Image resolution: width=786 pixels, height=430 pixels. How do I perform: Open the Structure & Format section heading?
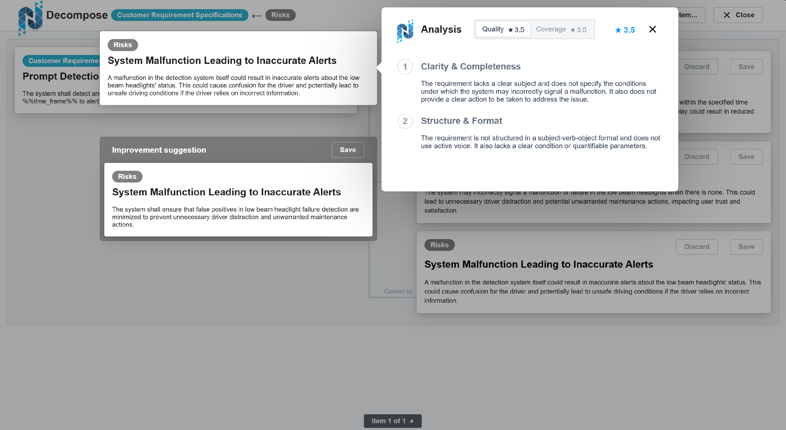click(x=461, y=121)
